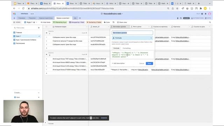Click the row height icon in toolbar

pyautogui.click(x=113, y=22)
